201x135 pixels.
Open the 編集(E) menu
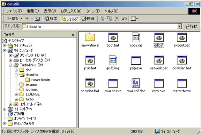(x=33, y=11)
